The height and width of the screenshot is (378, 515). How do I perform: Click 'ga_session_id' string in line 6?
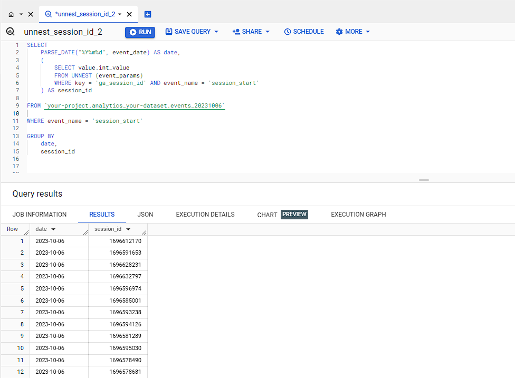tap(121, 83)
